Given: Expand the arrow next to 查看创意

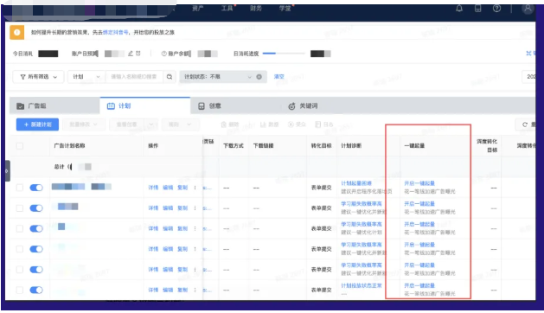Looking at the screenshot, I should pyautogui.click(x=150, y=125).
